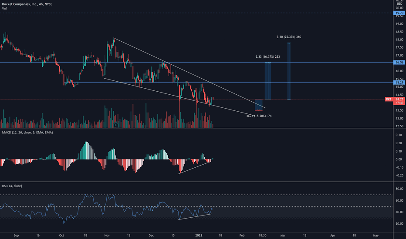
Task: Click the 0.30 tick on the MACD scale
Action: (399, 135)
